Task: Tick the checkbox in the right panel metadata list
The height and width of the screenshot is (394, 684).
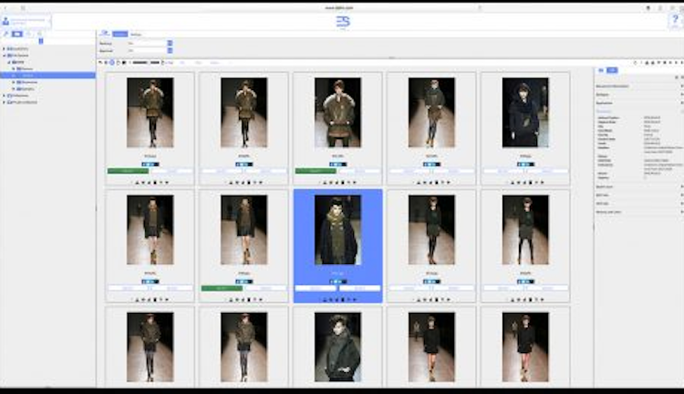Action: 646,177
